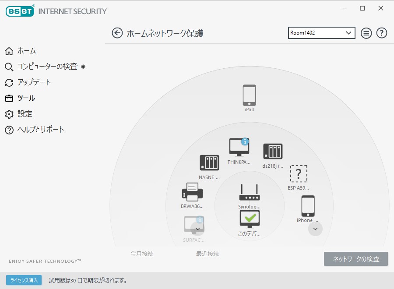
Task: Click the info badge on the THINKPAD device
Action: pyautogui.click(x=245, y=141)
